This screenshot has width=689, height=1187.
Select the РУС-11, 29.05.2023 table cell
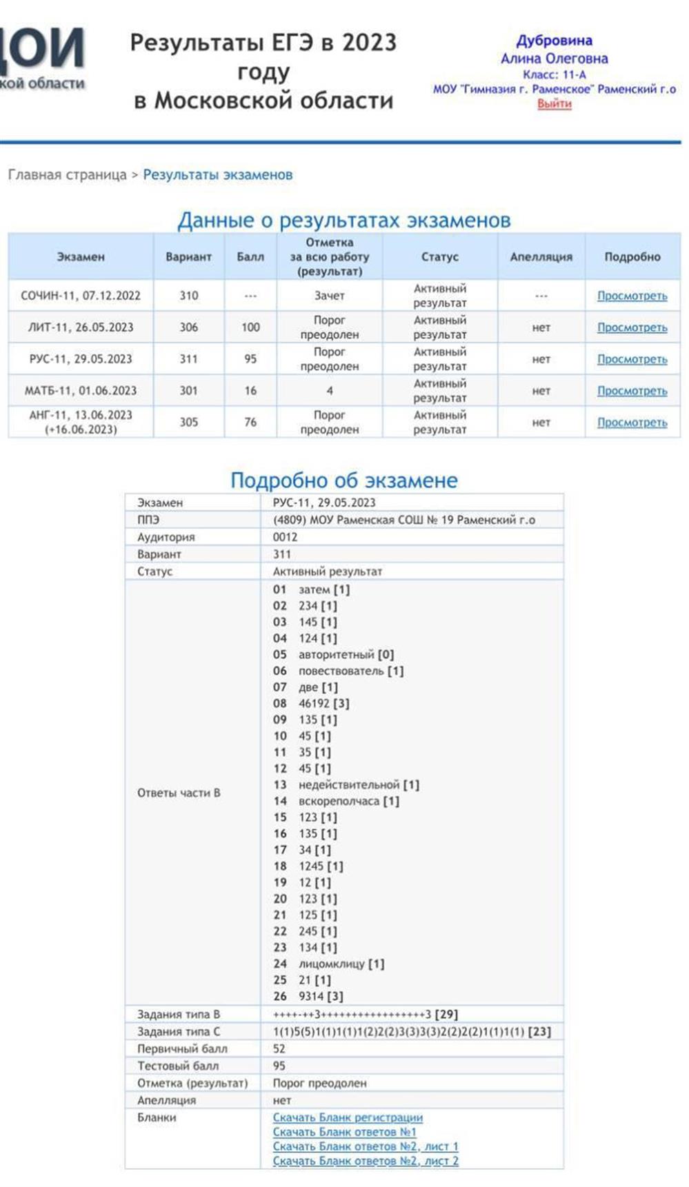(x=81, y=359)
